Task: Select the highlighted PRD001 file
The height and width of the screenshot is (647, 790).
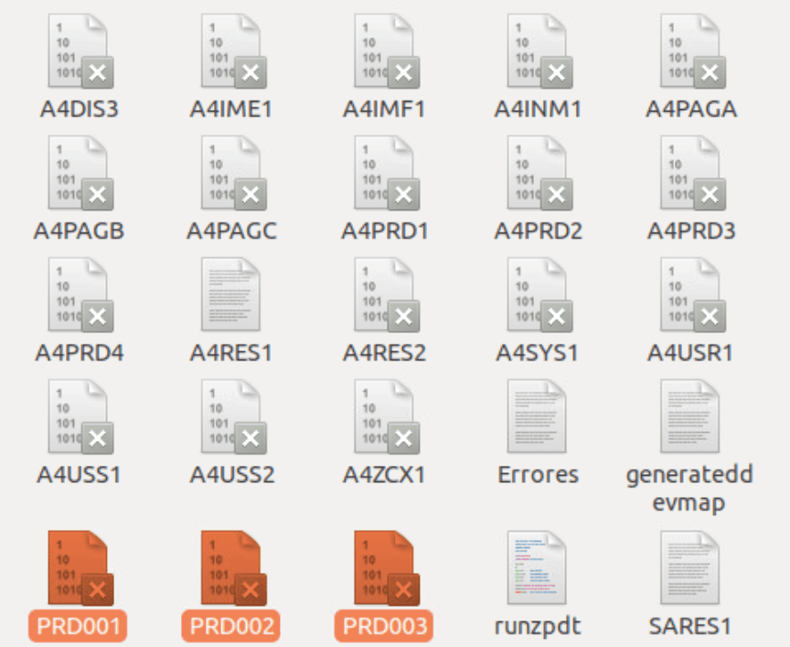Action: pos(79,568)
